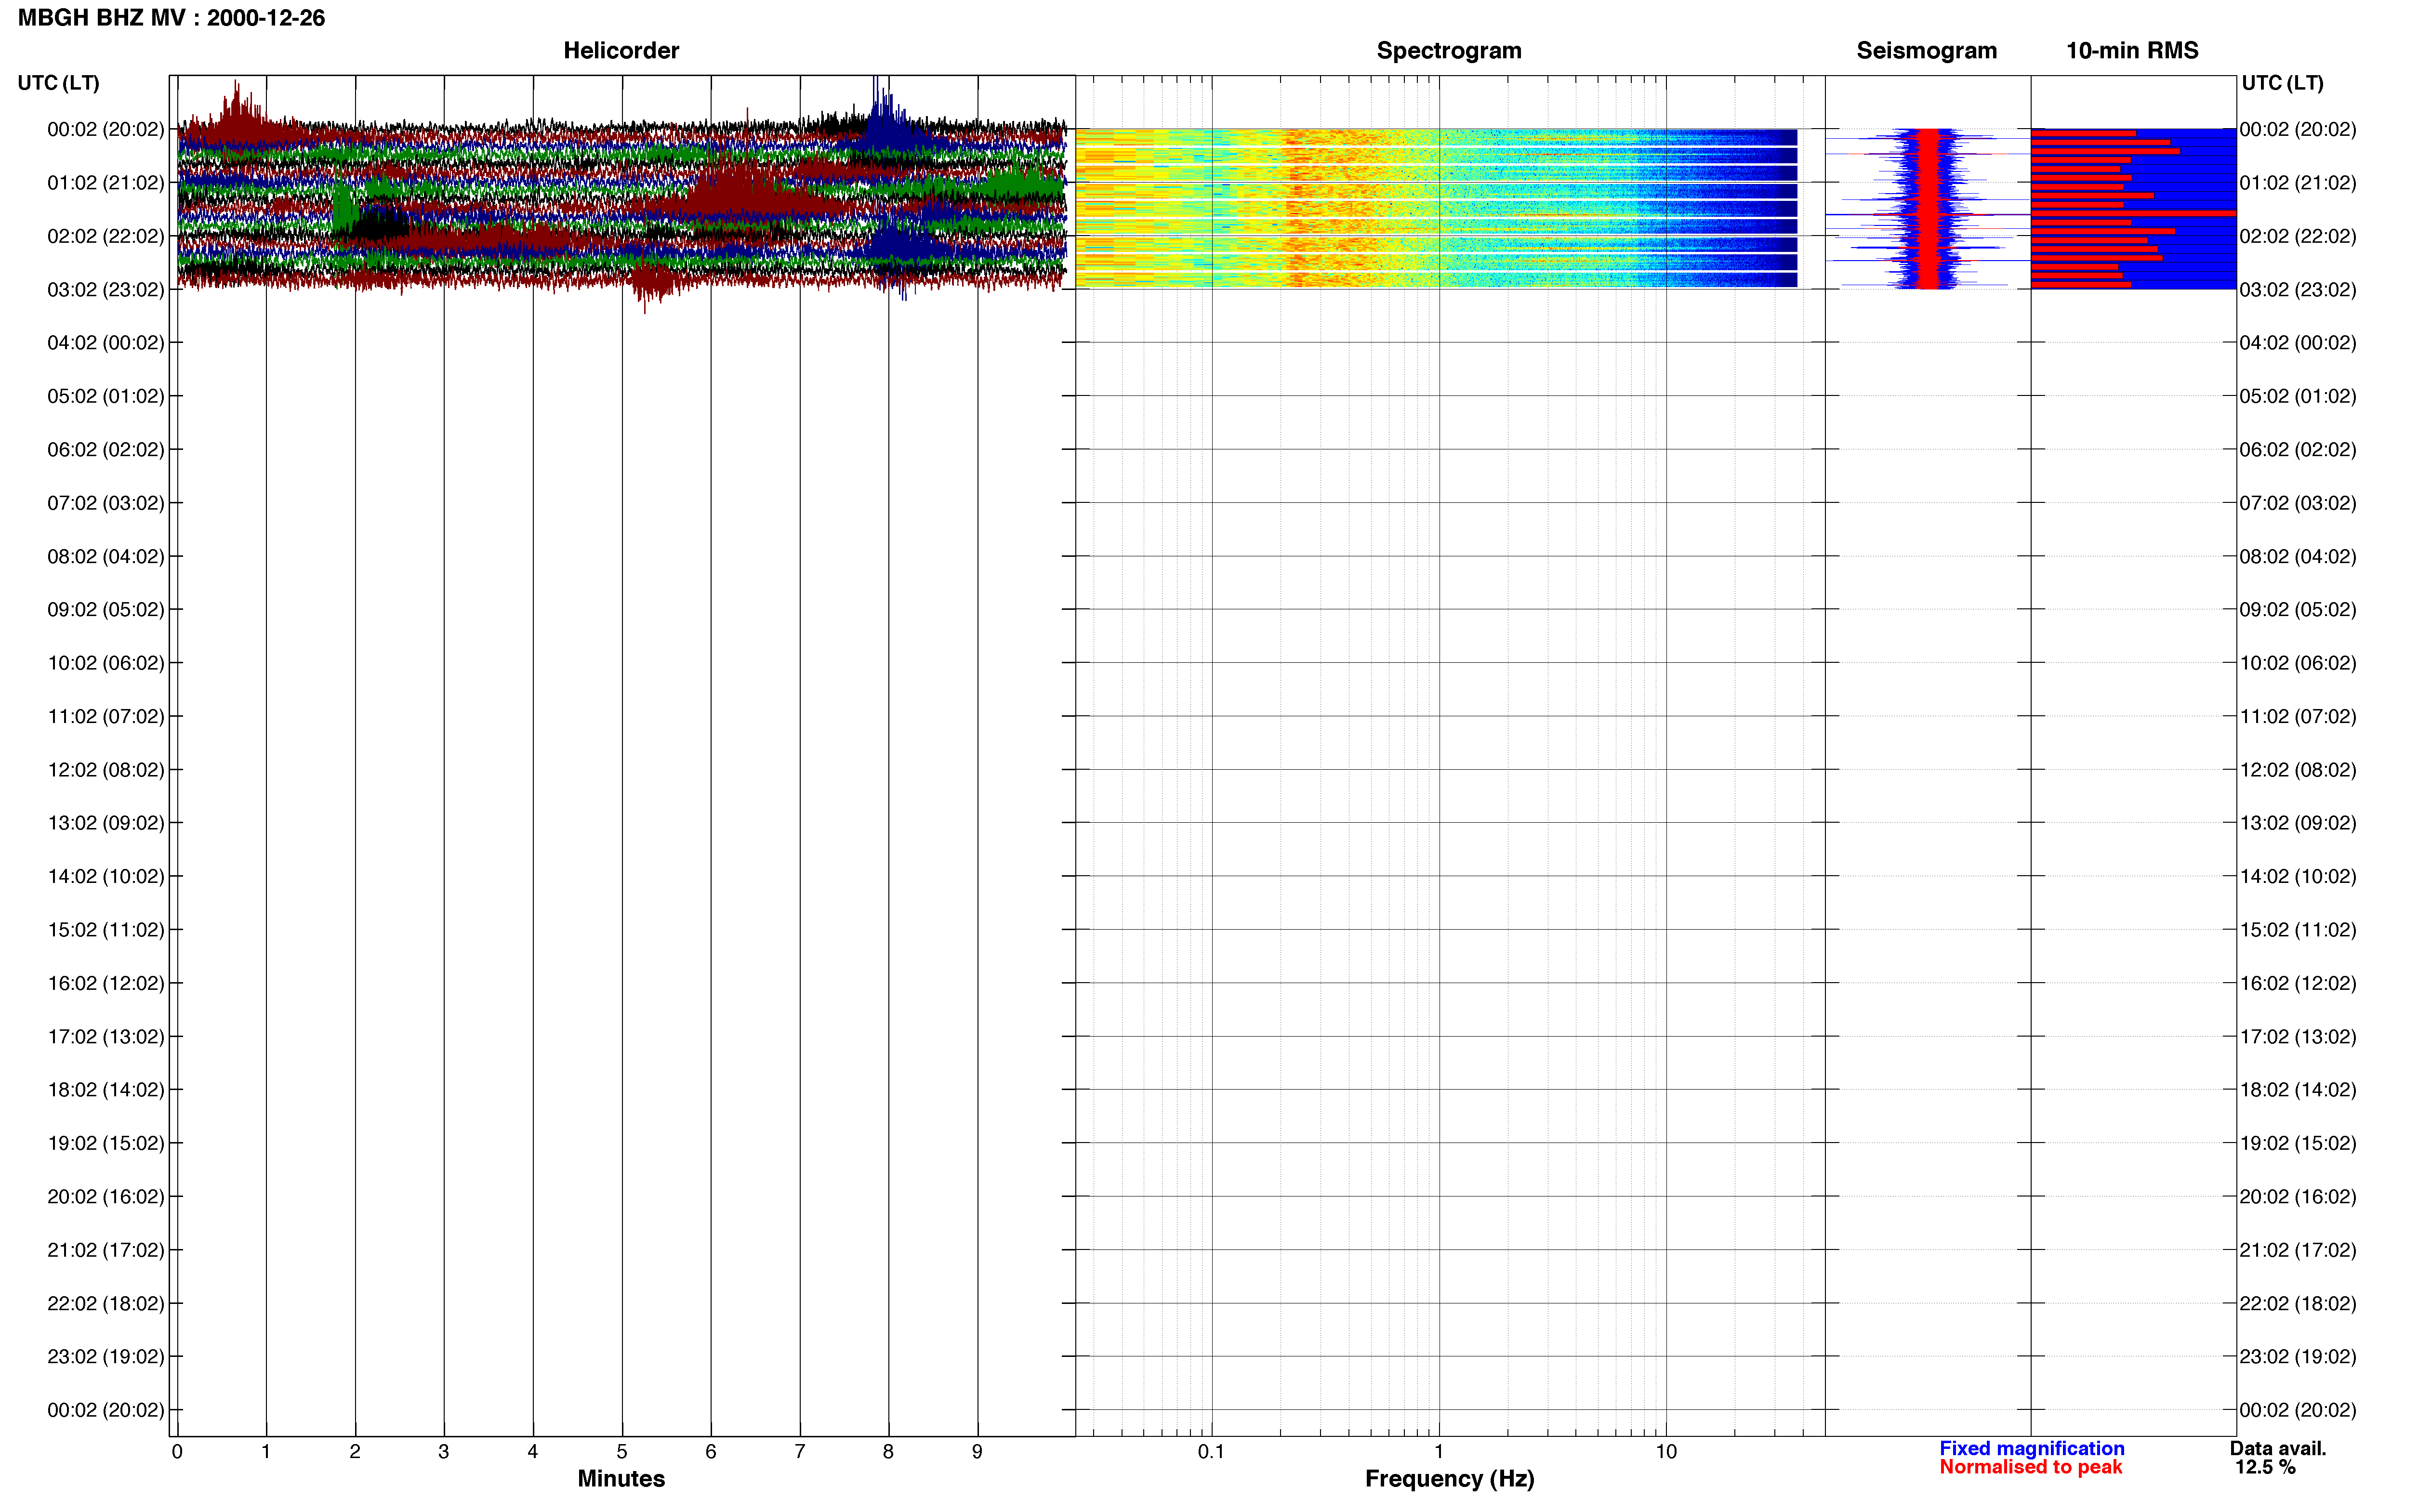Image resolution: width=2418 pixels, height=1512 pixels.
Task: Click right-axis time label 01:02 (21:02)
Action: (x=2298, y=182)
